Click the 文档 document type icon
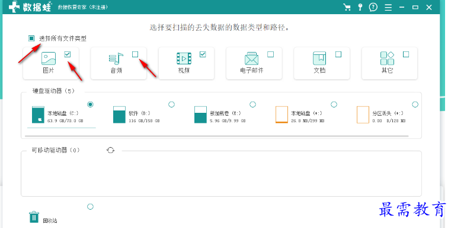 click(x=319, y=58)
